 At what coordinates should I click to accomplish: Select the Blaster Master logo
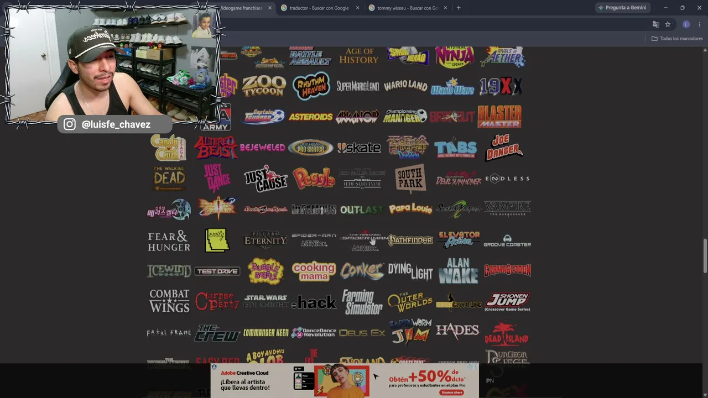pos(499,117)
